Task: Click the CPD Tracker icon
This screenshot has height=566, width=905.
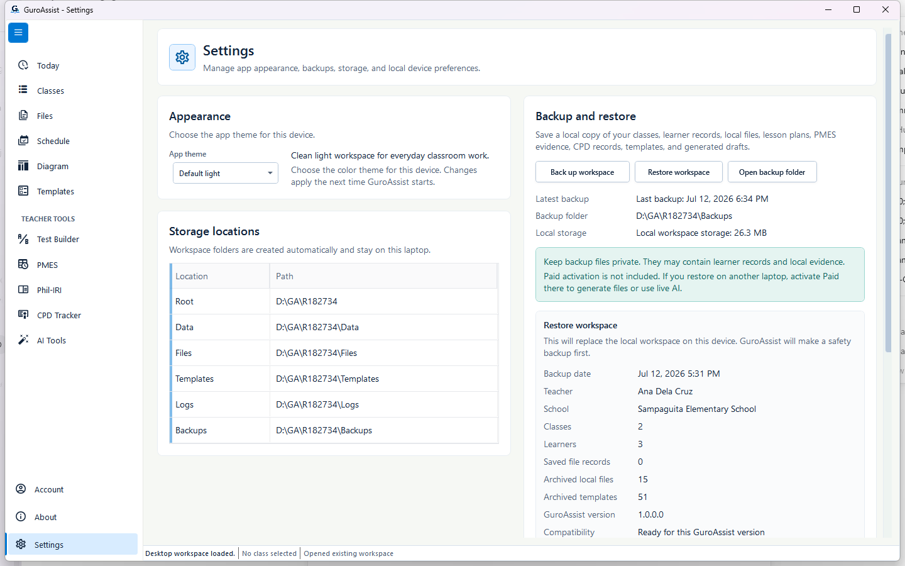Action: click(23, 315)
